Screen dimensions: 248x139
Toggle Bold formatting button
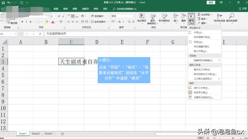pos(22,22)
